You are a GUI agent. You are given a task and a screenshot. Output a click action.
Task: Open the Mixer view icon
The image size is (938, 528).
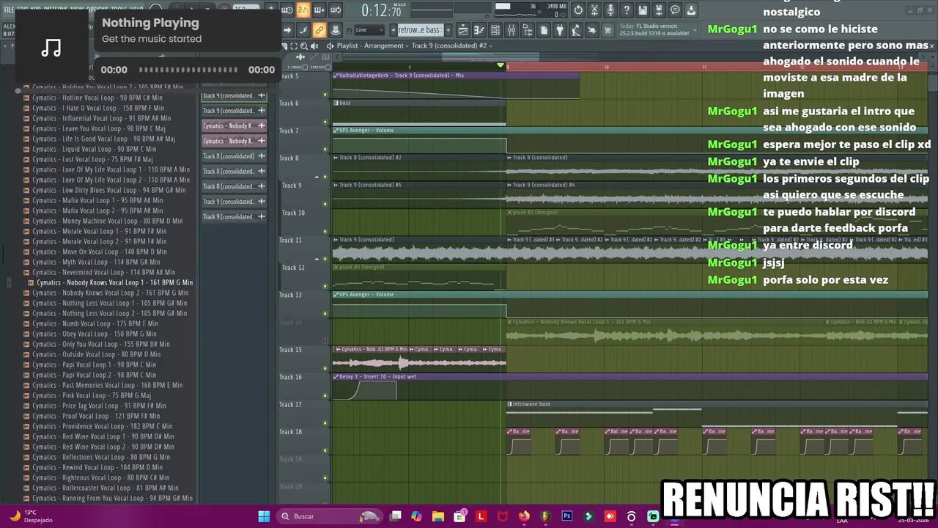[511, 30]
